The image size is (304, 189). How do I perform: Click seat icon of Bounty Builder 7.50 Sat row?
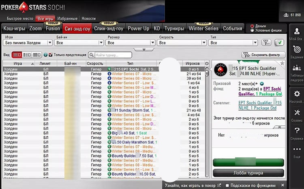pyautogui.click(x=109, y=156)
